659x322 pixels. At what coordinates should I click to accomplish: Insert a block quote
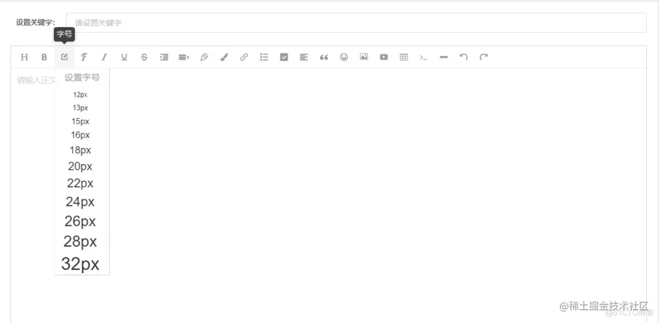323,57
